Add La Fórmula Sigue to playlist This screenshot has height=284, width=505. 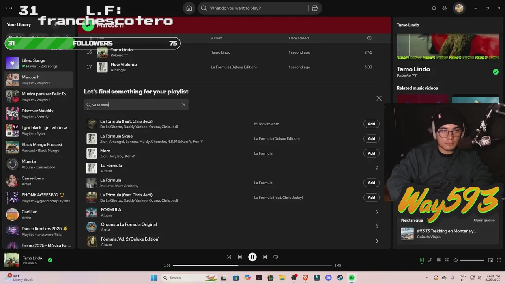[x=371, y=138]
